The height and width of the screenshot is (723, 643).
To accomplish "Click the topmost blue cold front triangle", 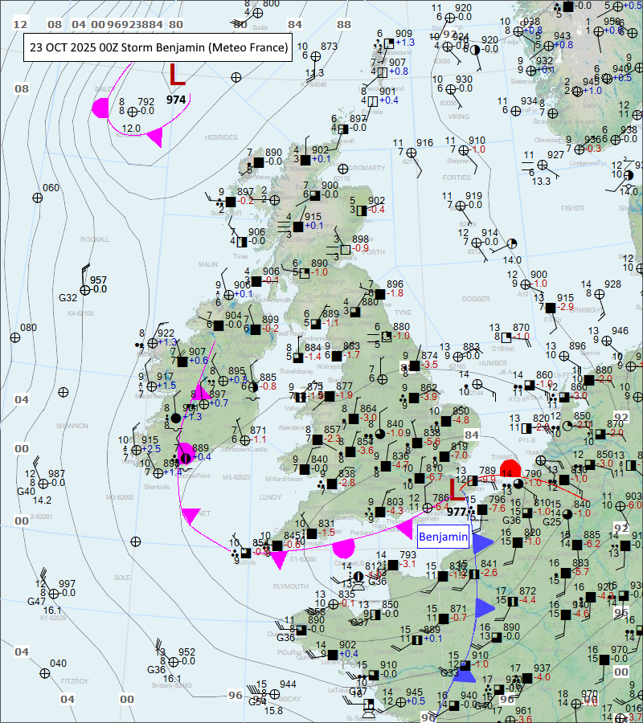I will tap(481, 544).
